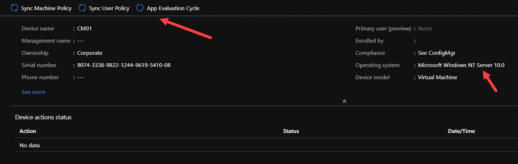Click the App Evaluation Cycle refresh icon
Image resolution: width=518 pixels, height=164 pixels.
pyautogui.click(x=140, y=8)
